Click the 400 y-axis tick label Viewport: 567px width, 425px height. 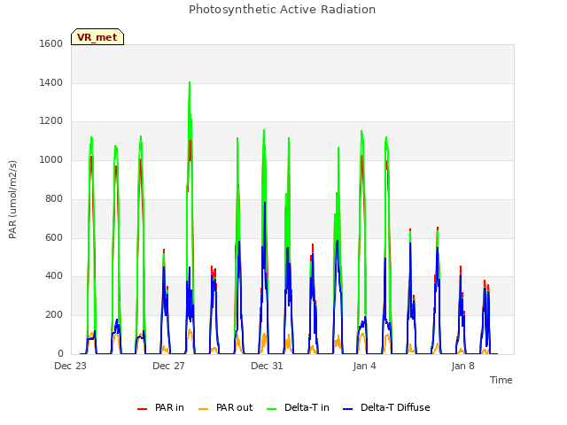[54, 276]
